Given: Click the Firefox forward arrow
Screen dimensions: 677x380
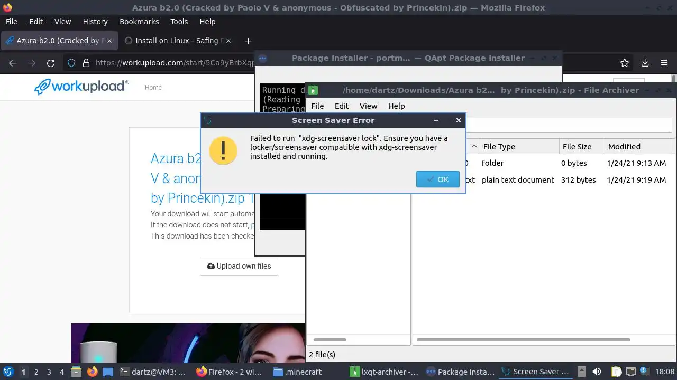Looking at the screenshot, I should pos(32,63).
